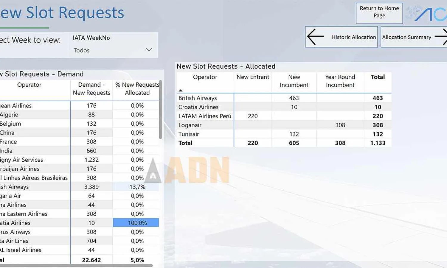The width and height of the screenshot is (447, 268).
Task: Go to the Historic Allocation page
Action: coord(354,37)
